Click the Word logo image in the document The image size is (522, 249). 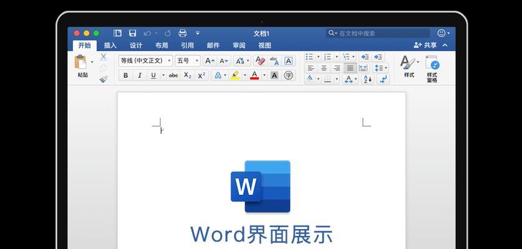[260, 187]
